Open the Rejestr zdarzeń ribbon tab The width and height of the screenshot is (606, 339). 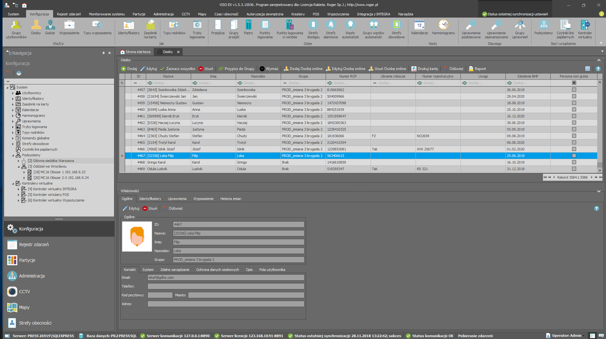coord(69,14)
